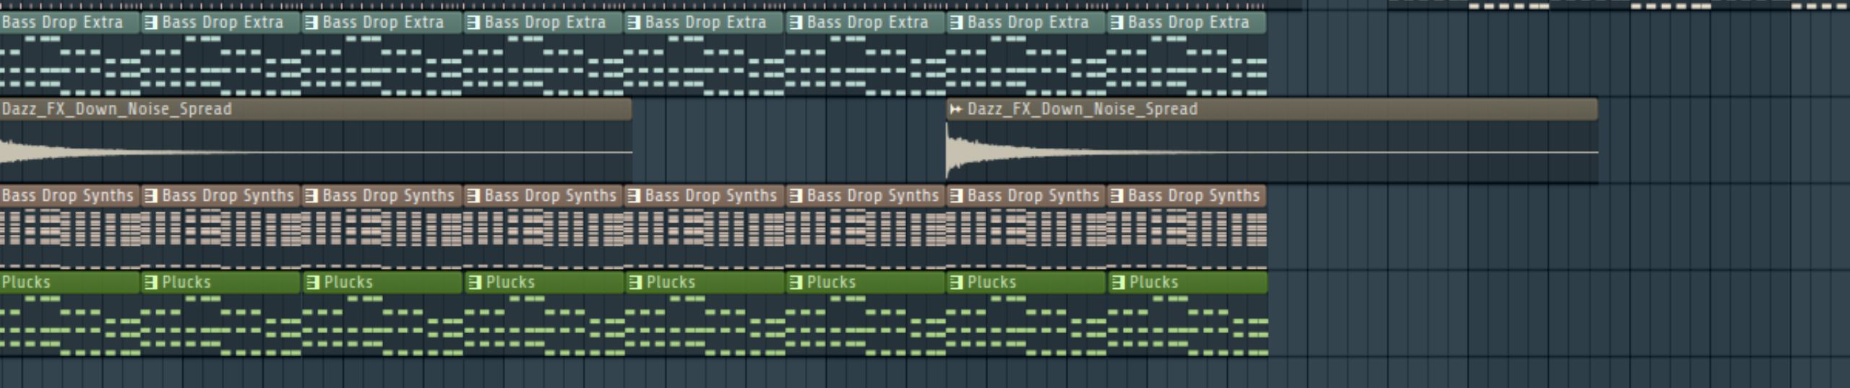Screen dimensions: 1850x388
Task: Open the menu icon of the seventh Bass Drop Extra clip
Action: pyautogui.click(x=955, y=22)
